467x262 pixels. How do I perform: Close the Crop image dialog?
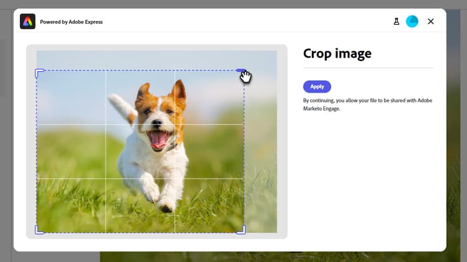tap(431, 21)
